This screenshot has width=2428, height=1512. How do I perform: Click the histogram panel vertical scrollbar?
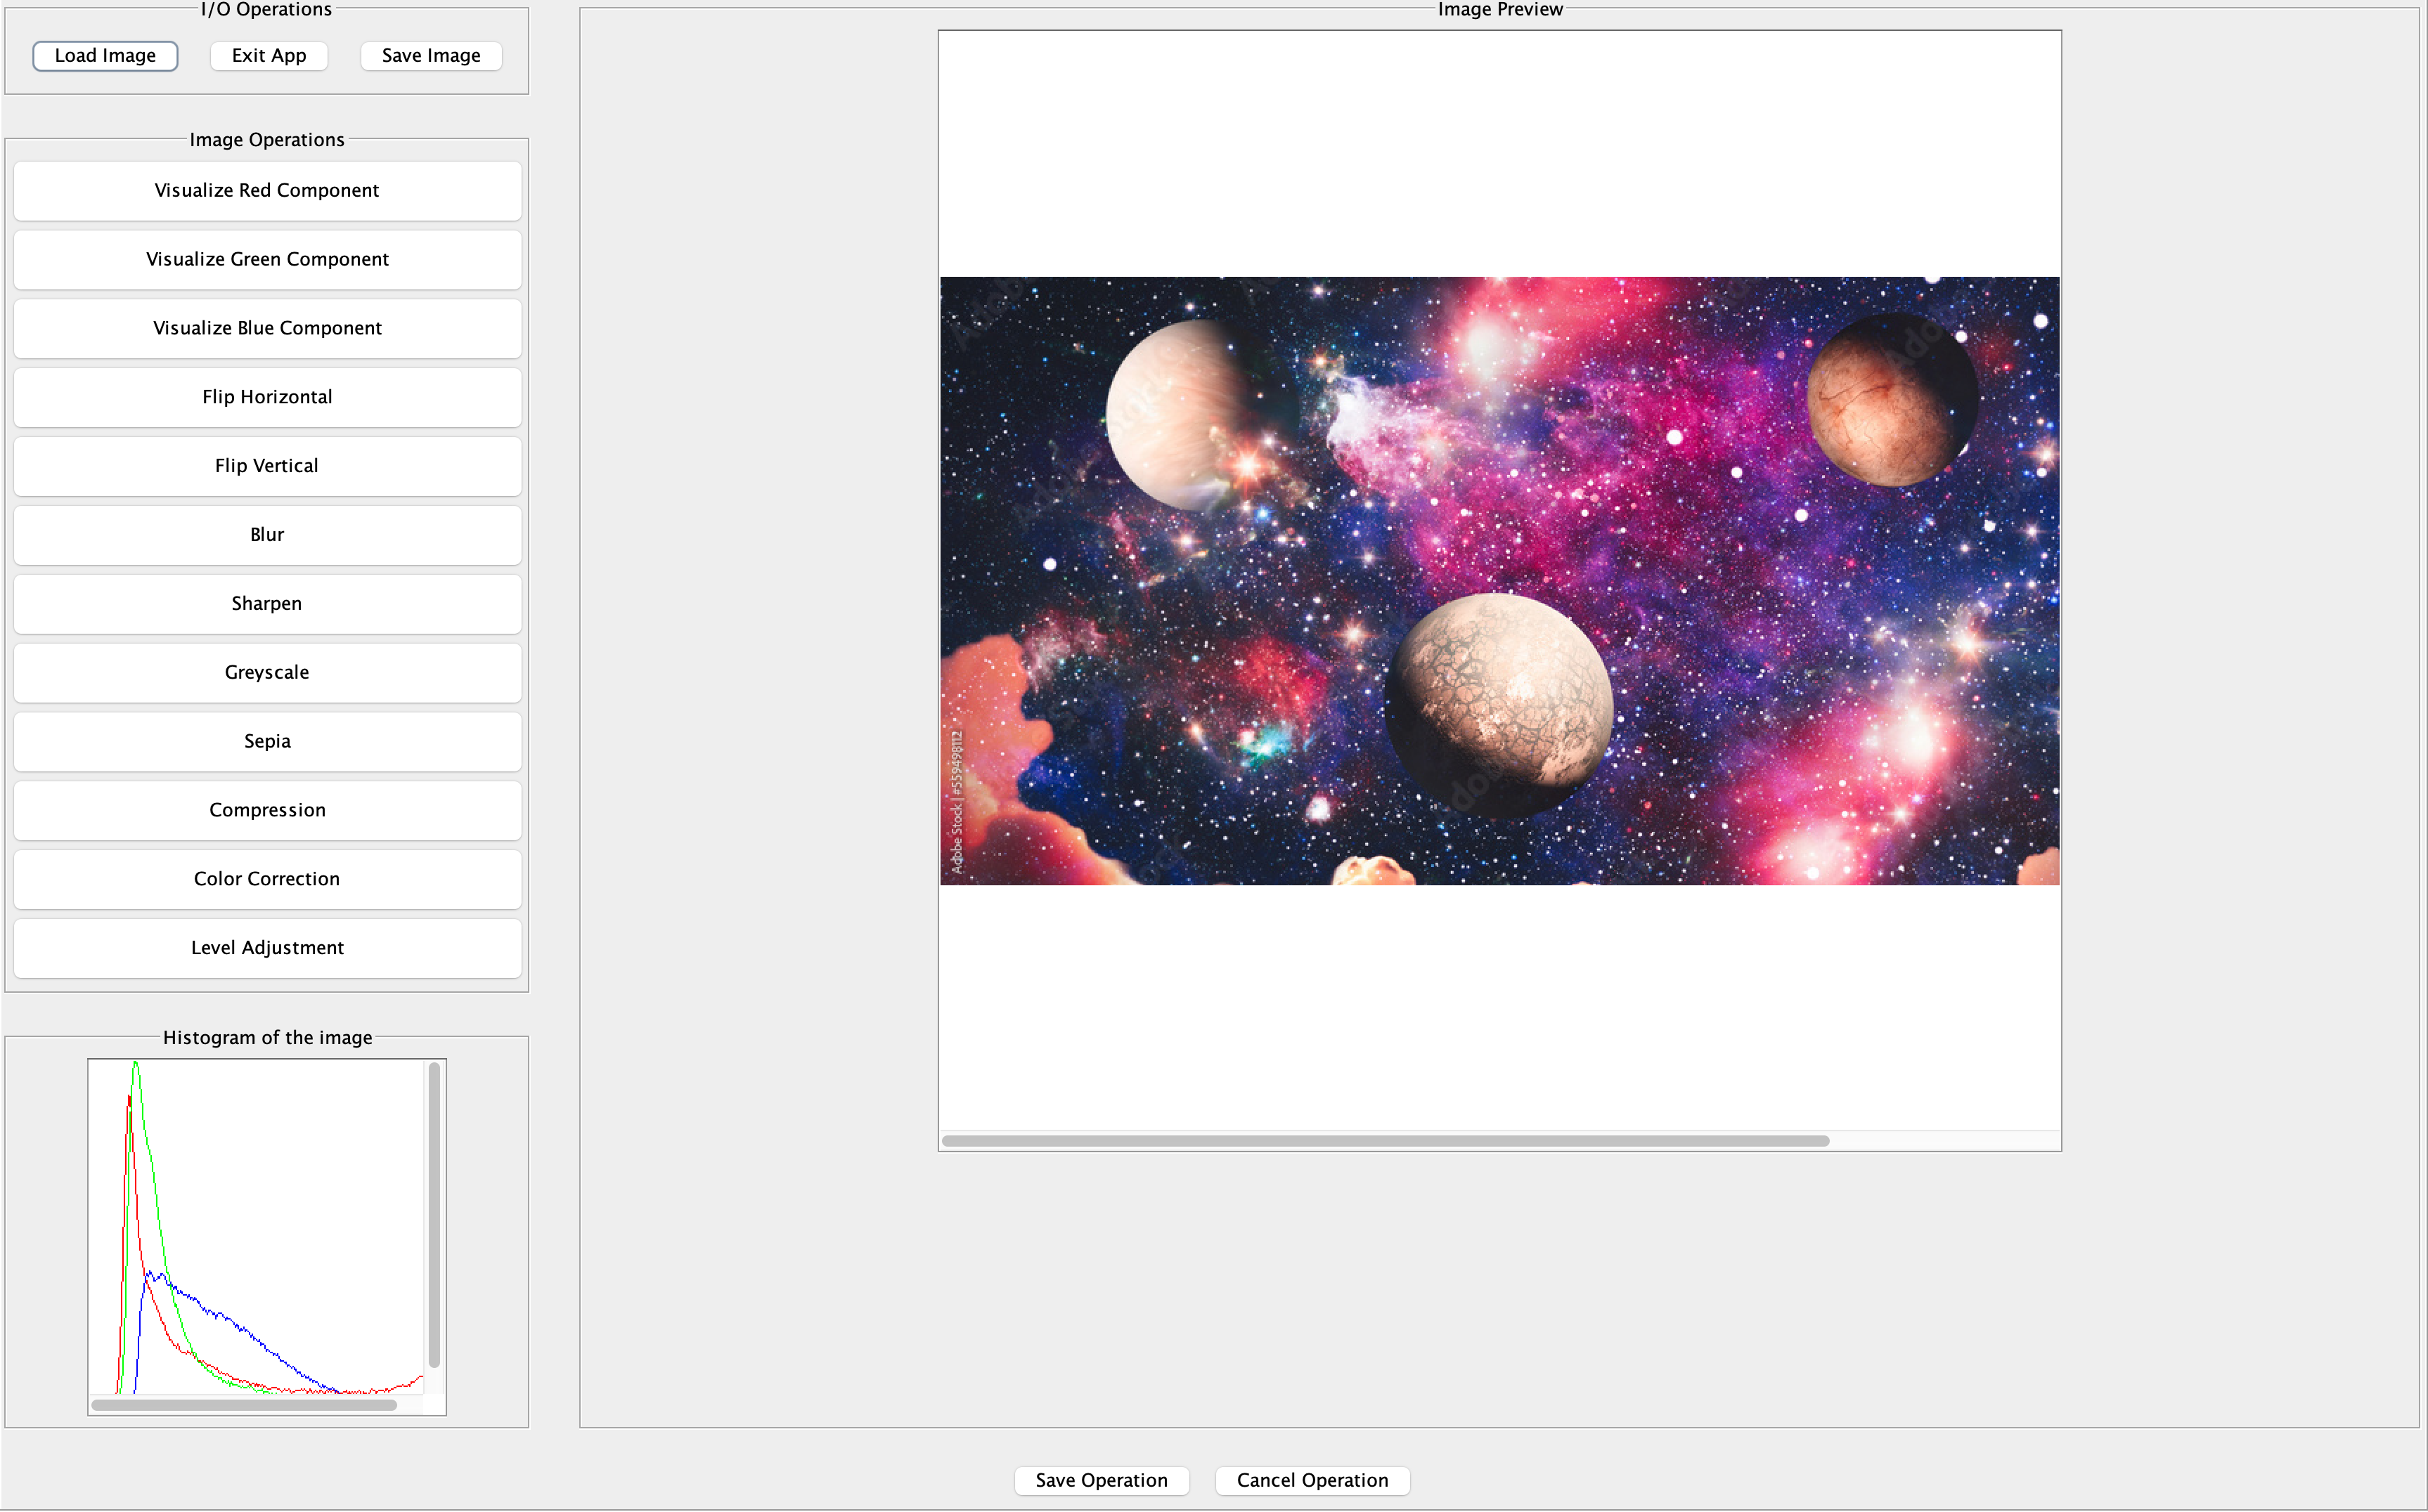(434, 1215)
